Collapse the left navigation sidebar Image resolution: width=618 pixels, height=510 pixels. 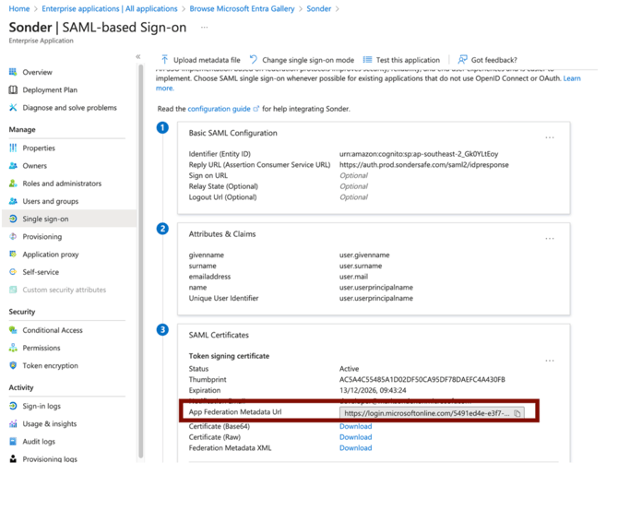pos(138,57)
